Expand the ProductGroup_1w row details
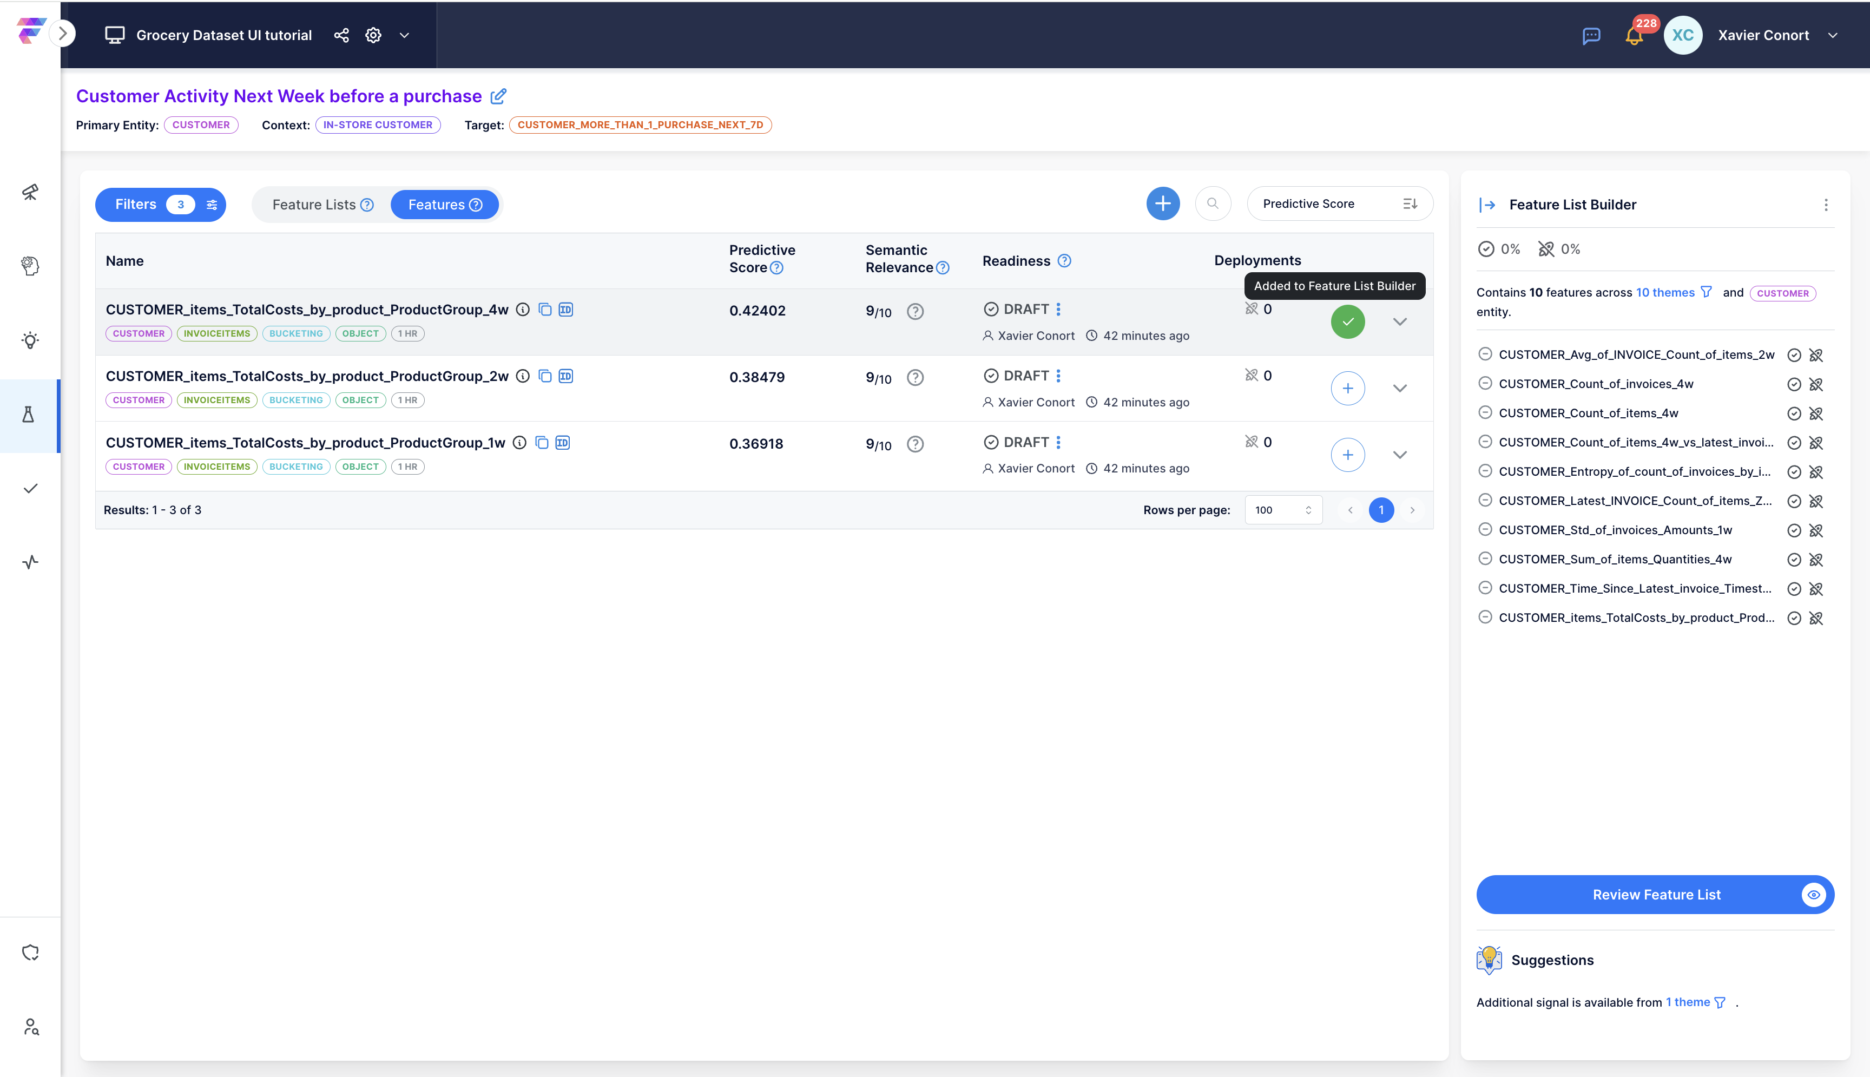This screenshot has width=1870, height=1077. (x=1400, y=455)
